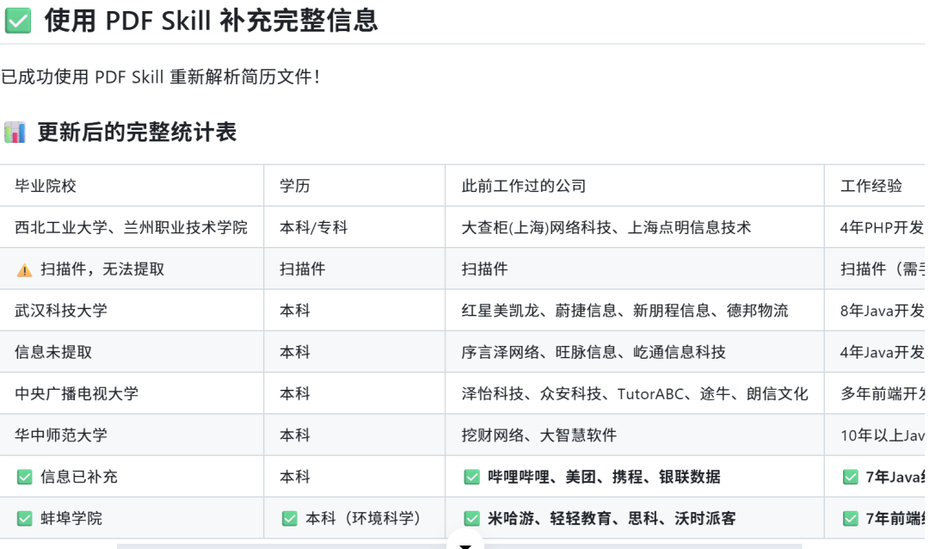The image size is (929, 549).
Task: Select the 毕业院校 column header
Action: point(46,186)
